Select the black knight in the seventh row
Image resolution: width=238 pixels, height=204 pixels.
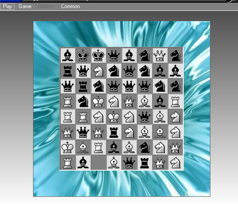click(x=145, y=148)
